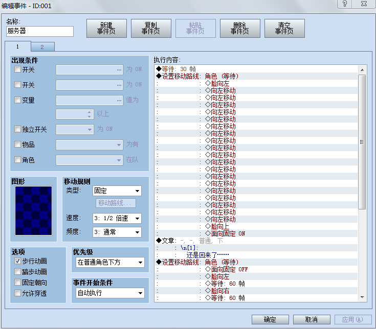This screenshot has height=329, width=376.
Task: Enable the 物品 condition checkbox
Action: (17, 145)
